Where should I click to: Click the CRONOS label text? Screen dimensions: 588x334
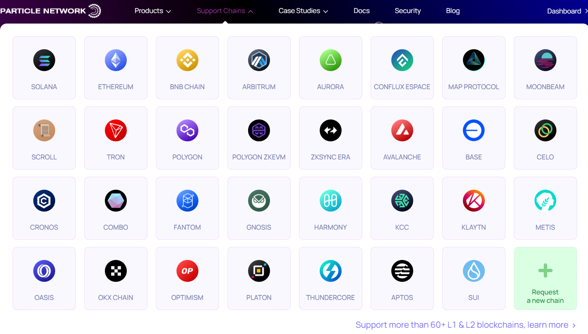click(x=44, y=228)
